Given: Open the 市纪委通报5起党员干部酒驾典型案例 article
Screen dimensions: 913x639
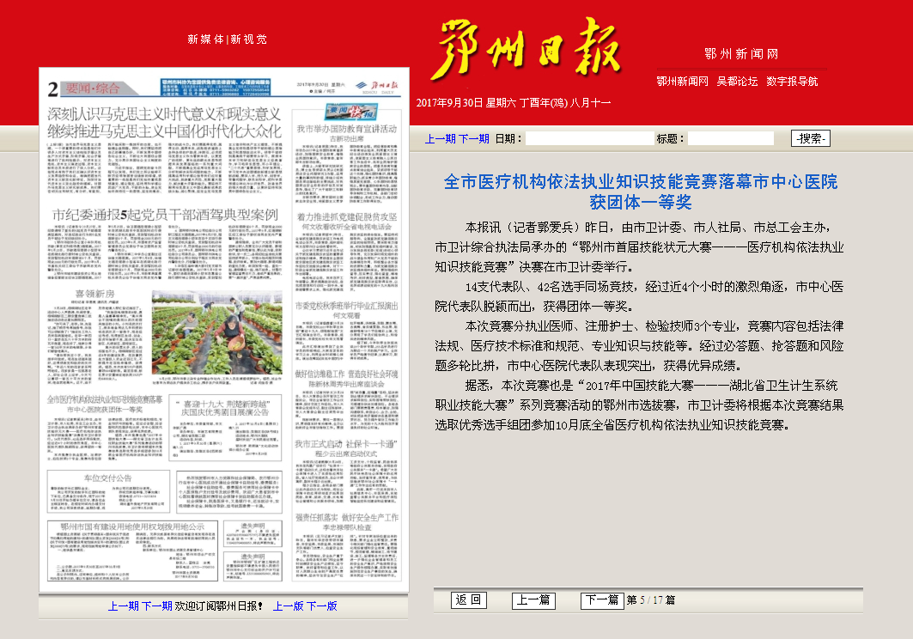Looking at the screenshot, I should tap(166, 215).
